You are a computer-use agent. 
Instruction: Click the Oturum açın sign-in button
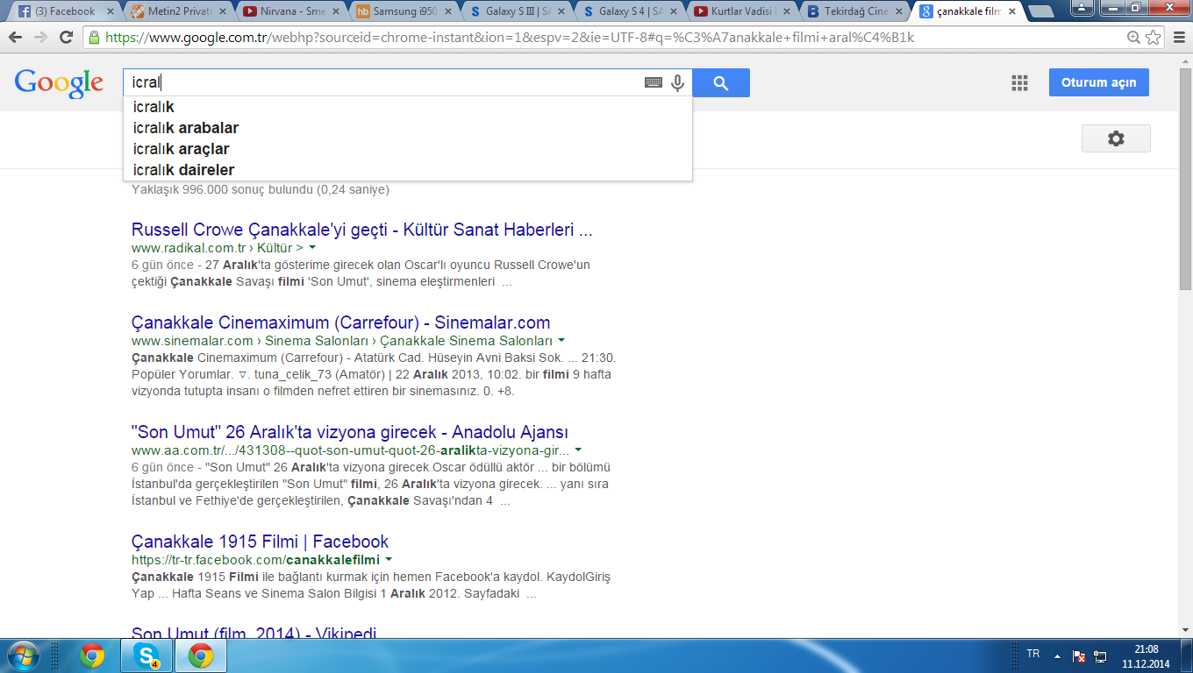(1098, 82)
